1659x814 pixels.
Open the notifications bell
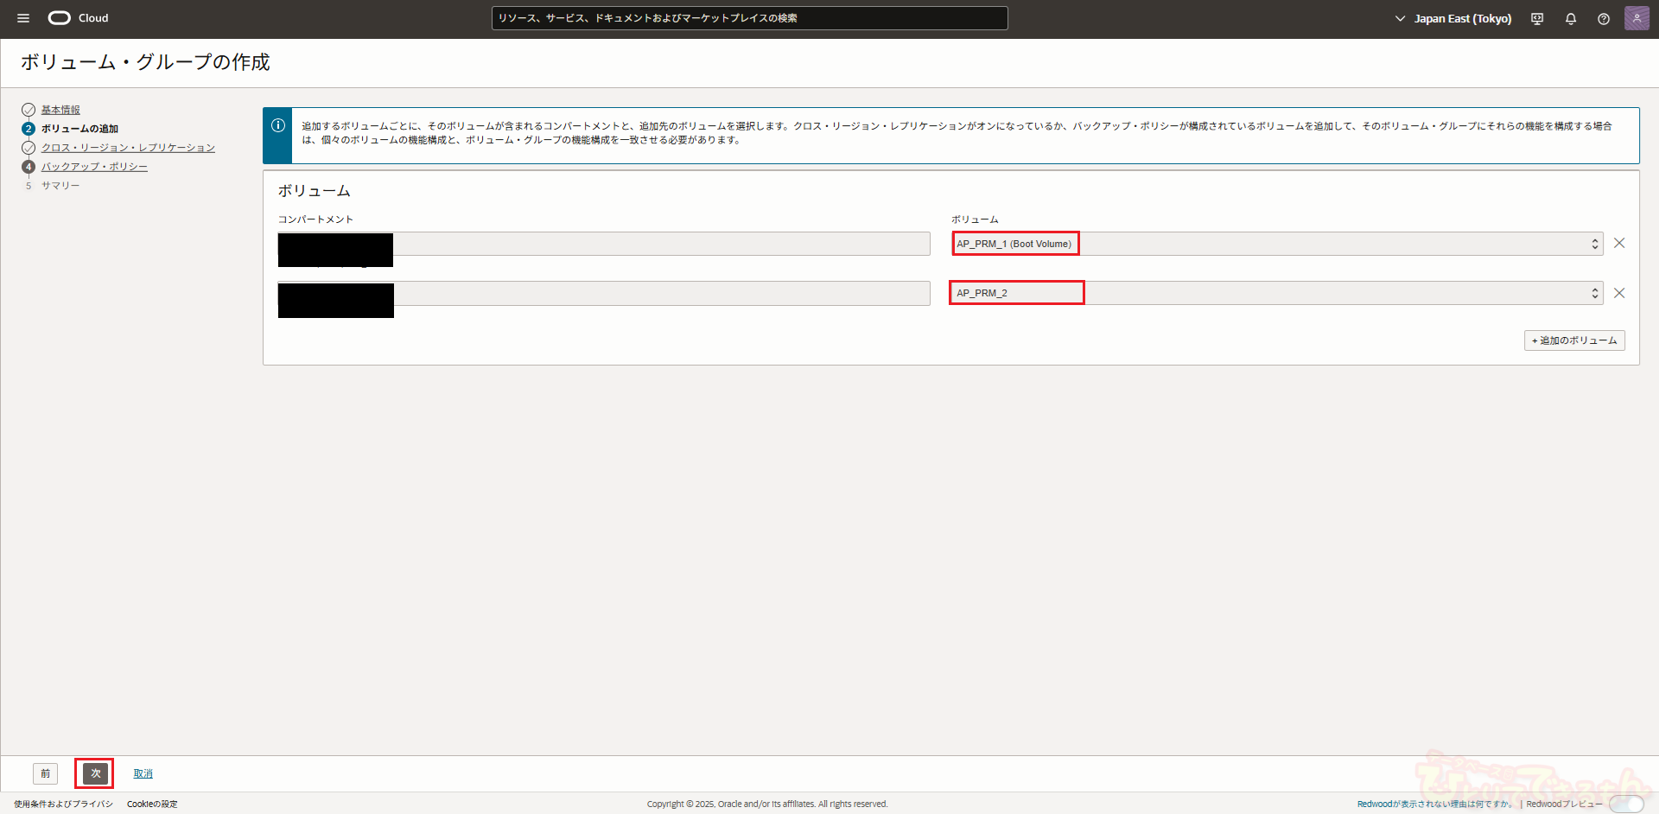click(1571, 19)
